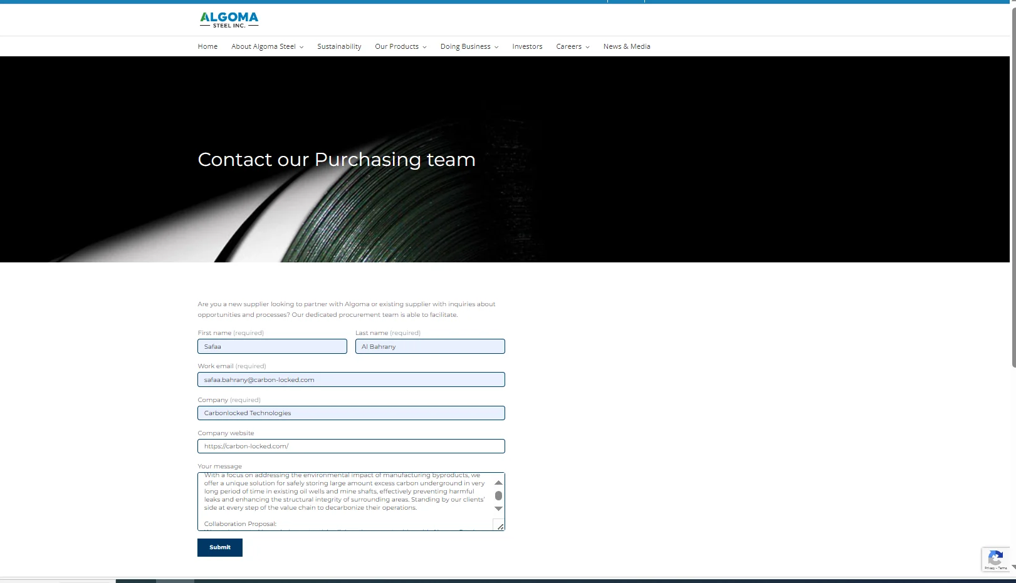The image size is (1016, 583).
Task: Click the Company (required) label
Action: (229, 400)
